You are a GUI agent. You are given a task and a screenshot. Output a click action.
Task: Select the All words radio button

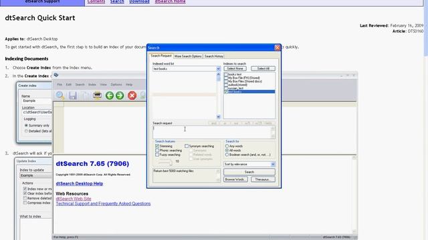[x=227, y=150]
